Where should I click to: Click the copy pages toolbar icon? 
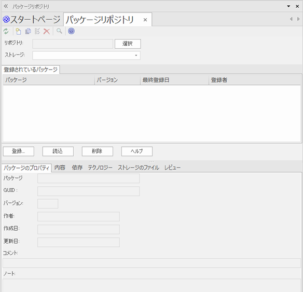click(x=28, y=31)
